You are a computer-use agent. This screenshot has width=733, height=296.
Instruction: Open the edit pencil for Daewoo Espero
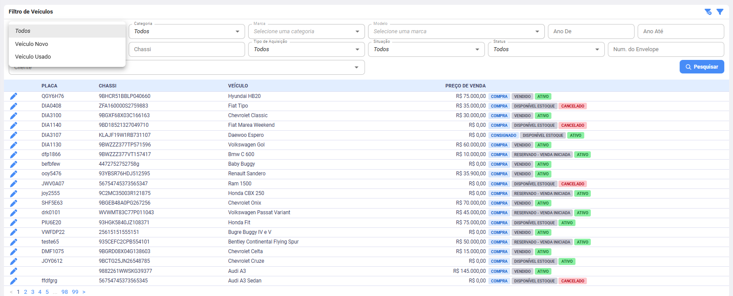14,135
